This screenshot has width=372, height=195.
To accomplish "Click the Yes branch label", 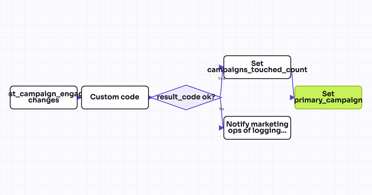I will coord(222,79).
